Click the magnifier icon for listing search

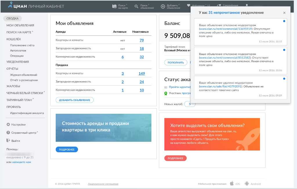(x=136, y=6)
